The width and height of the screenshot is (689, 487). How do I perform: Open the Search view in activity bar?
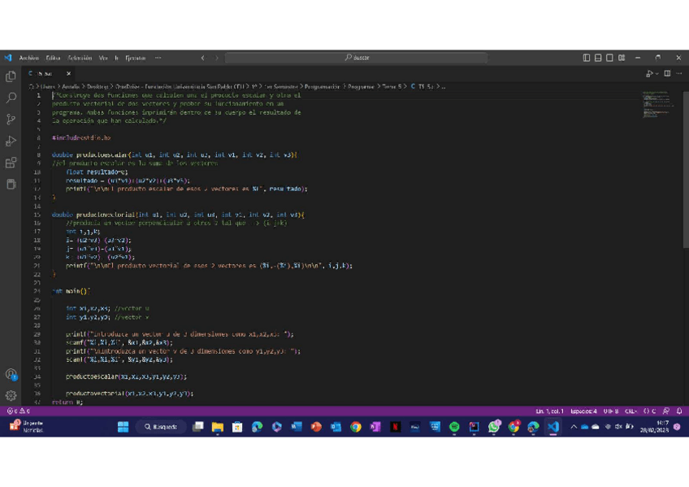click(11, 98)
